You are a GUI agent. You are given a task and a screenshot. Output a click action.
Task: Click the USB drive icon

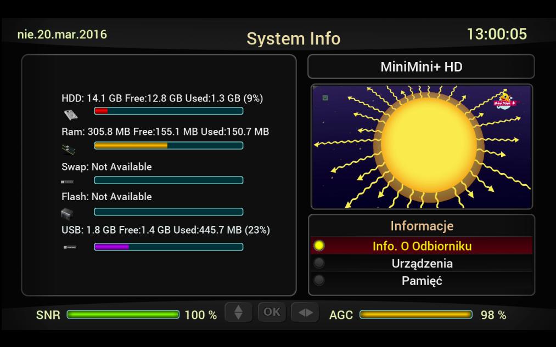pos(70,247)
